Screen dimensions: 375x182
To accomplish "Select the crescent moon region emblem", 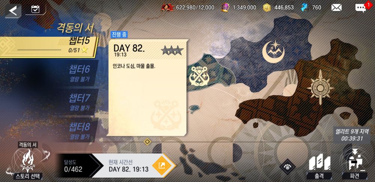I will point(274,52).
